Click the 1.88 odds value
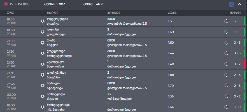 point(171,75)
